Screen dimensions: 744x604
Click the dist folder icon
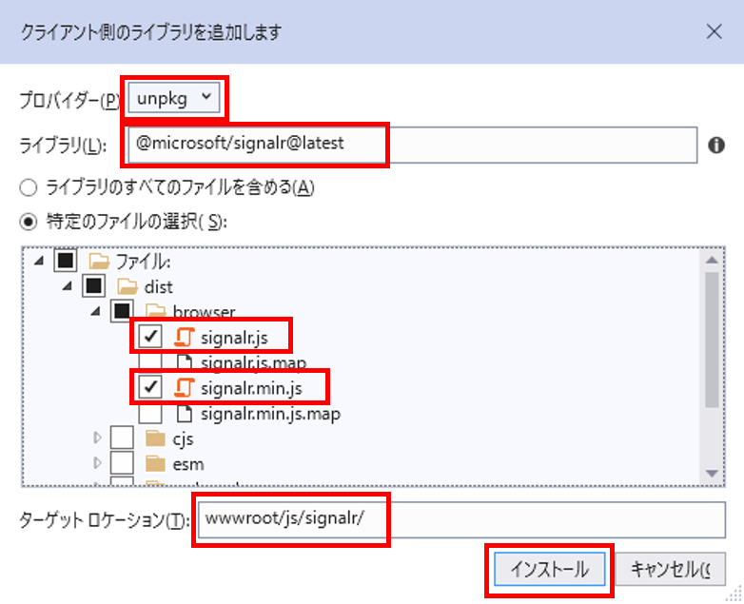pyautogui.click(x=127, y=284)
